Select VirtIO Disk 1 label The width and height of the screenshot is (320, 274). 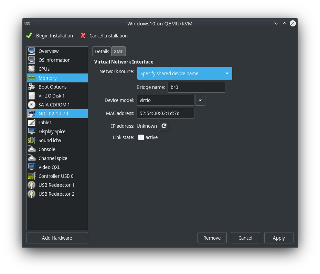coord(51,96)
